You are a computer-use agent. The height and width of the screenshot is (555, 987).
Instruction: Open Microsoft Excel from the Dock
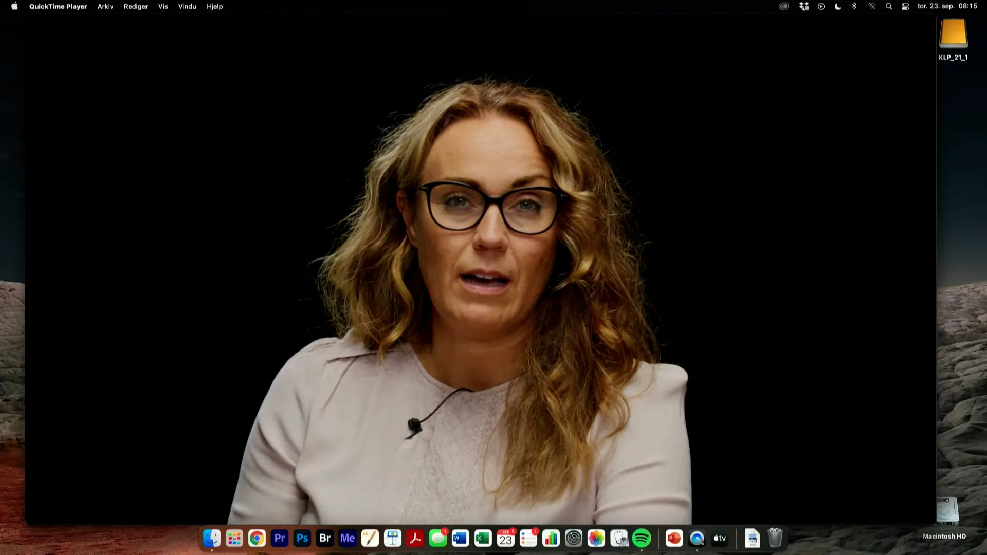(483, 538)
